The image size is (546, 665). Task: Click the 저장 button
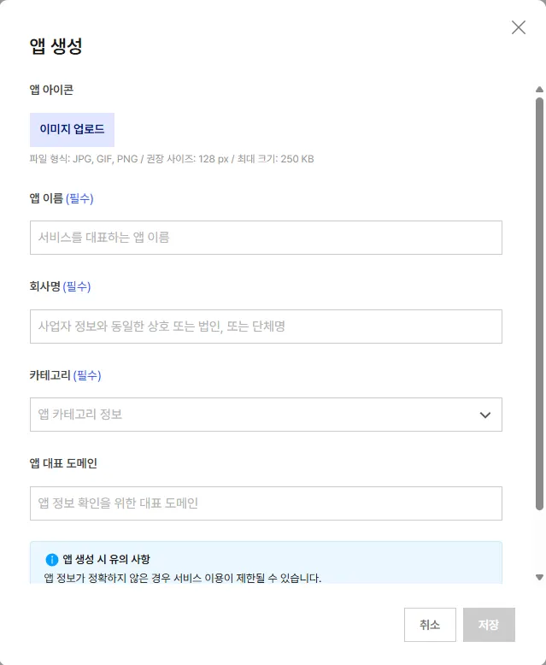[489, 625]
